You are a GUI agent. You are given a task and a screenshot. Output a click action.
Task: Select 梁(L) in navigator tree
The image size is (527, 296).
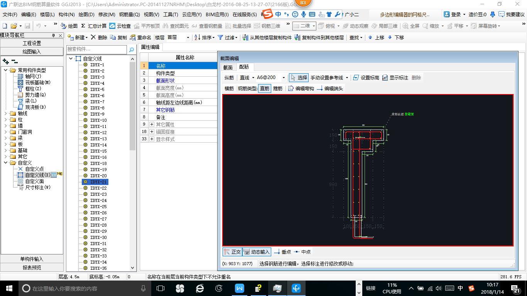coord(30,101)
